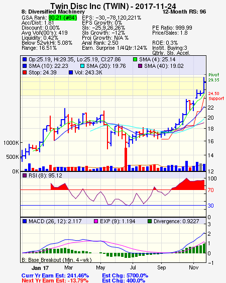Click the 'RSI (8): 95.12' legend text
Image resolution: width=226 pixels, height=283 pixels.
pos(45,175)
